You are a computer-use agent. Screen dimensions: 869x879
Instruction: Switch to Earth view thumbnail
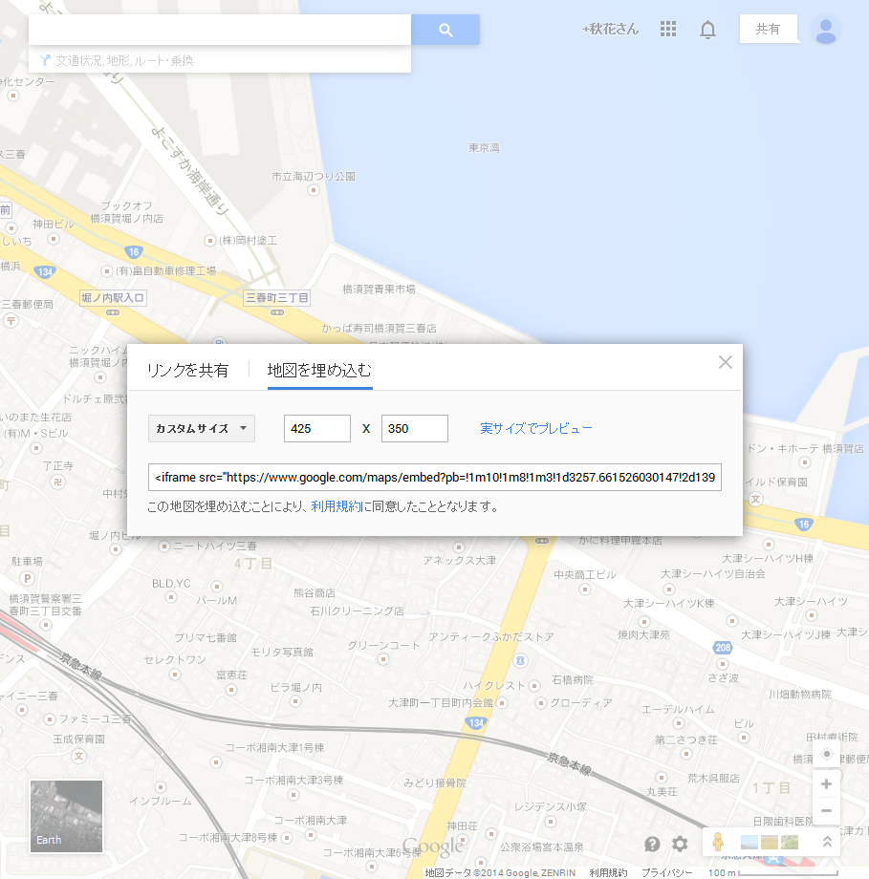(x=66, y=816)
